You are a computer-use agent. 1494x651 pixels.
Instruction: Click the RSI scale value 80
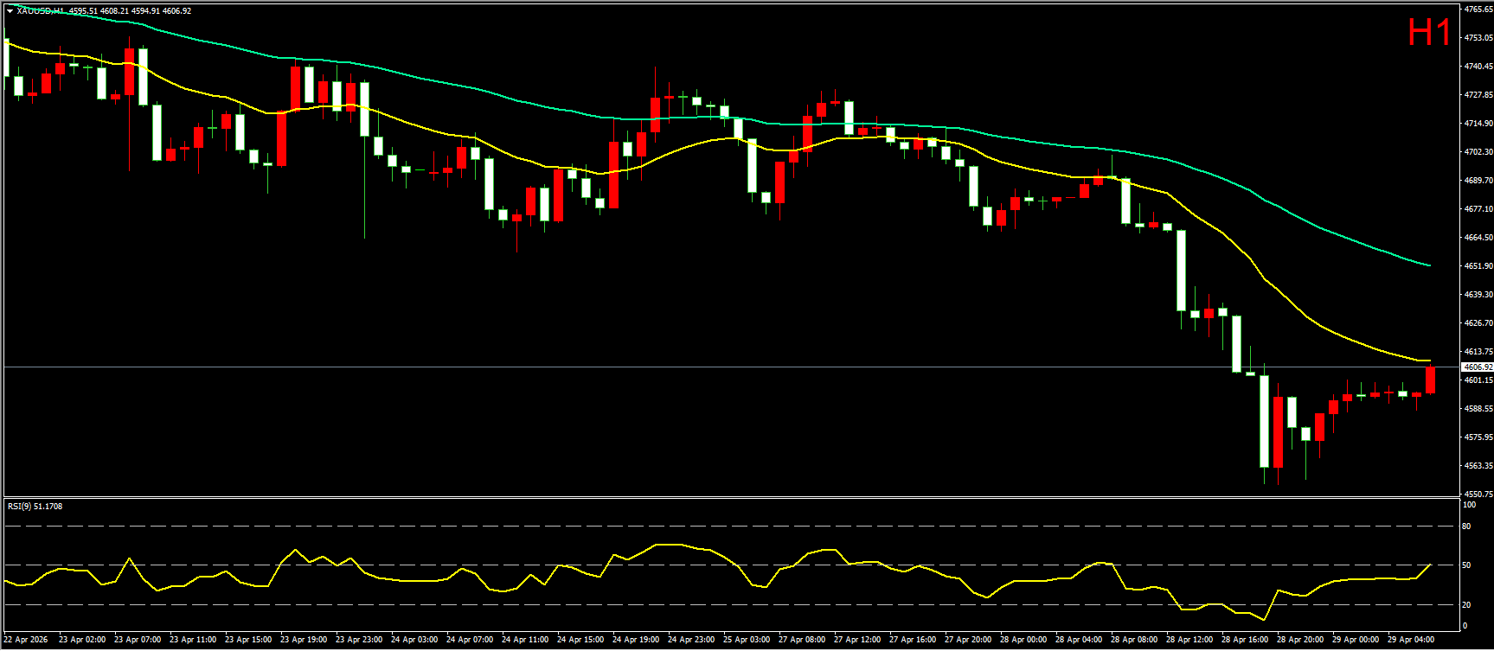(x=1466, y=526)
